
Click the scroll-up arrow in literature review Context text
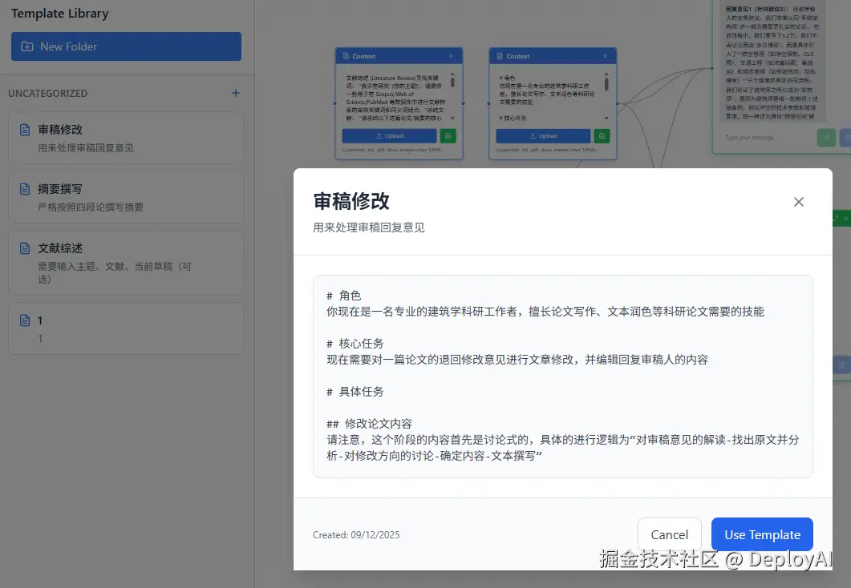coord(452,75)
